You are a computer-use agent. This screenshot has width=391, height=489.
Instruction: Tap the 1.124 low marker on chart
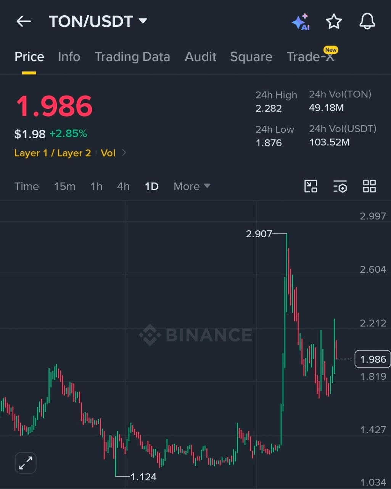coord(143,477)
